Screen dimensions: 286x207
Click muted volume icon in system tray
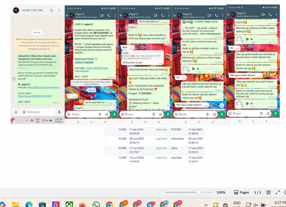(x=256, y=205)
